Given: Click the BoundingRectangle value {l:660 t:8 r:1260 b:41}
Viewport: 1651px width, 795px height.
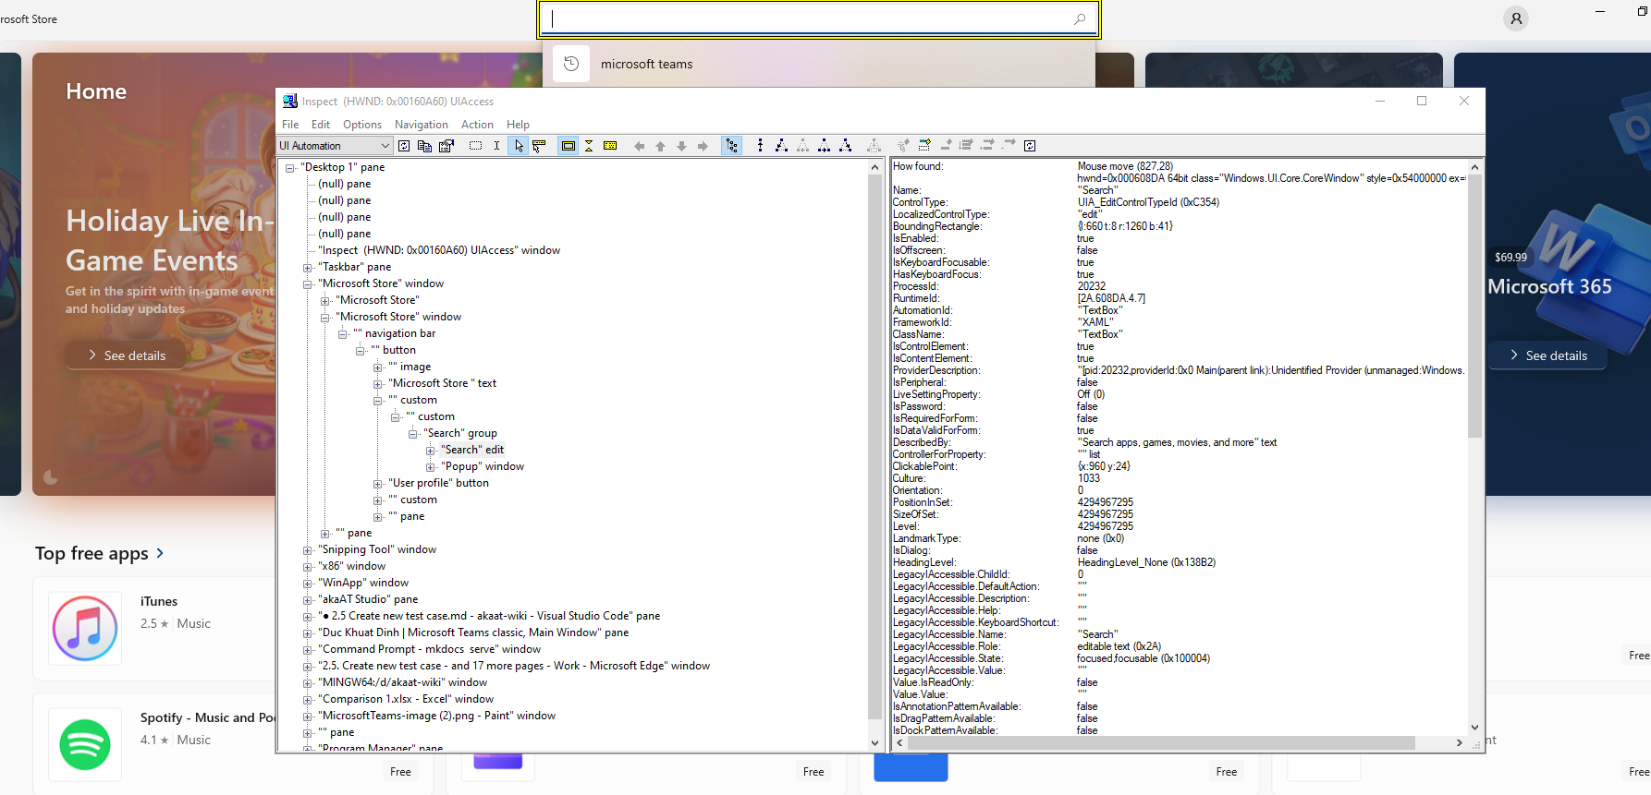Looking at the screenshot, I should point(1125,226).
